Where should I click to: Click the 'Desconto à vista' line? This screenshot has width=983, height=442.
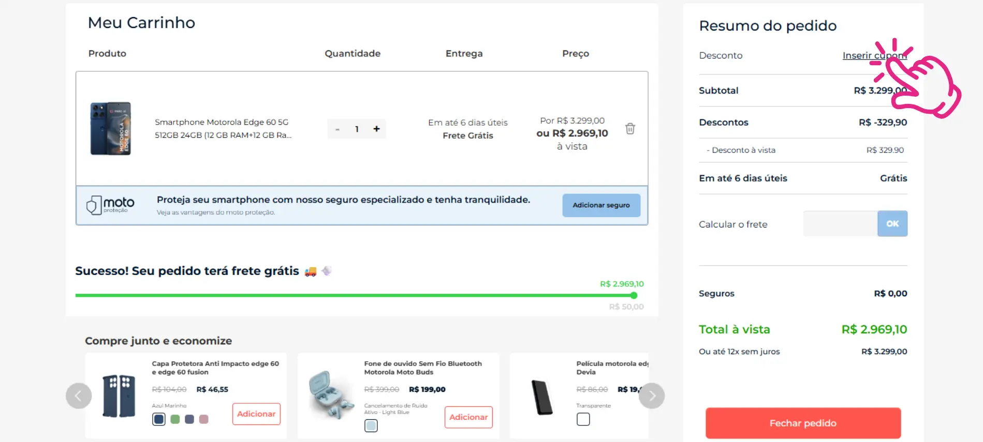[803, 150]
